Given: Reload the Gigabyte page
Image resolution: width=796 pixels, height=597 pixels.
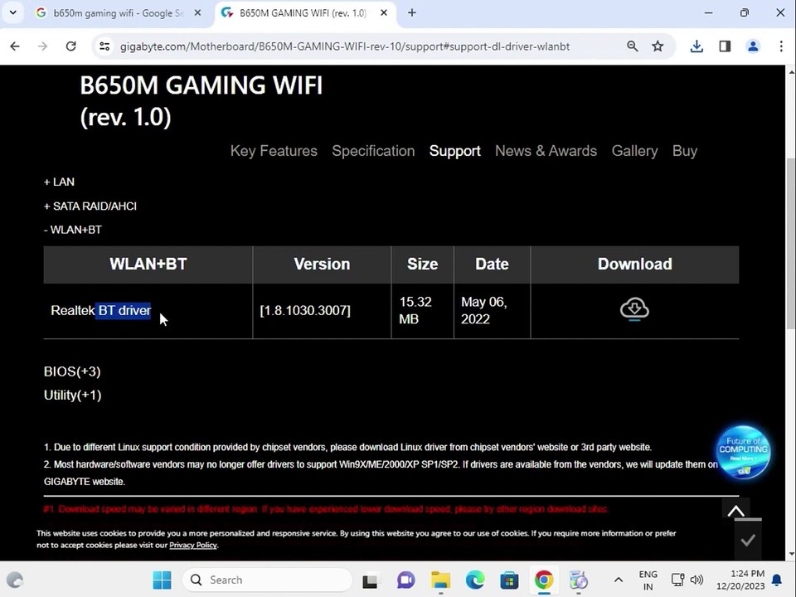Looking at the screenshot, I should [x=71, y=46].
